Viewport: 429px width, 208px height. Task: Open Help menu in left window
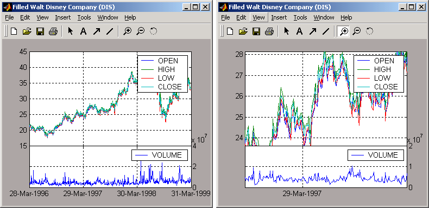pos(130,17)
